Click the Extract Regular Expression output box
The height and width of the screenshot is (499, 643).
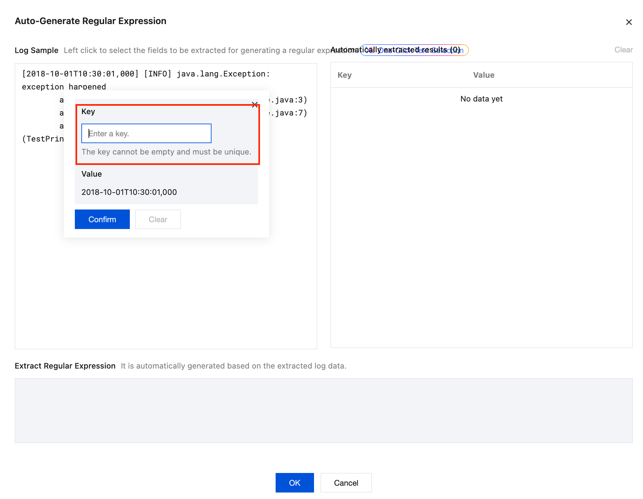click(x=323, y=410)
